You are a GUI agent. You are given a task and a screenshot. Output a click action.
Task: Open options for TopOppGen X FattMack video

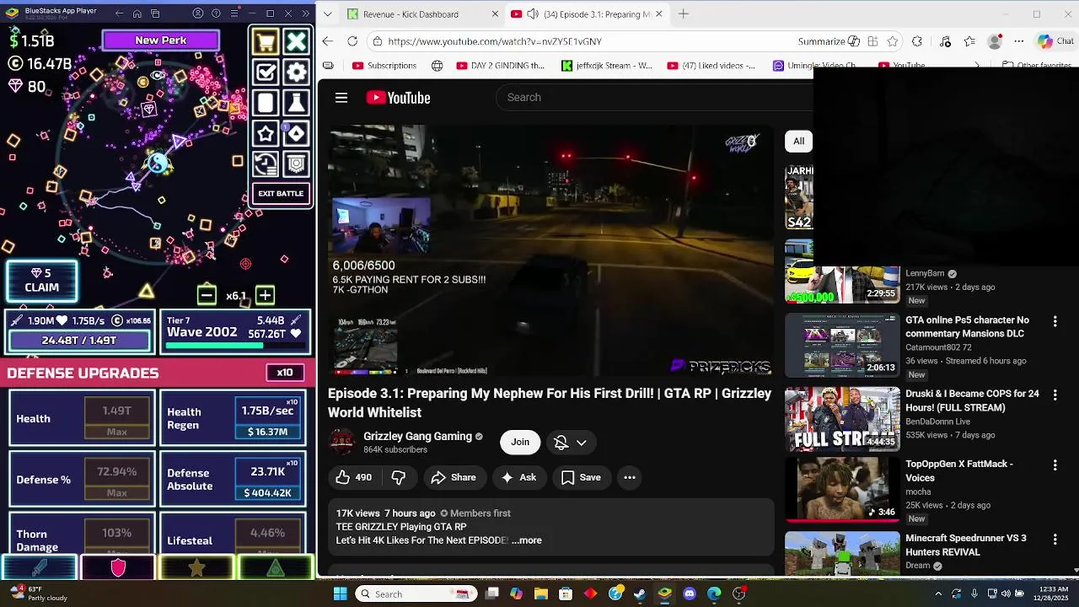[1055, 465]
